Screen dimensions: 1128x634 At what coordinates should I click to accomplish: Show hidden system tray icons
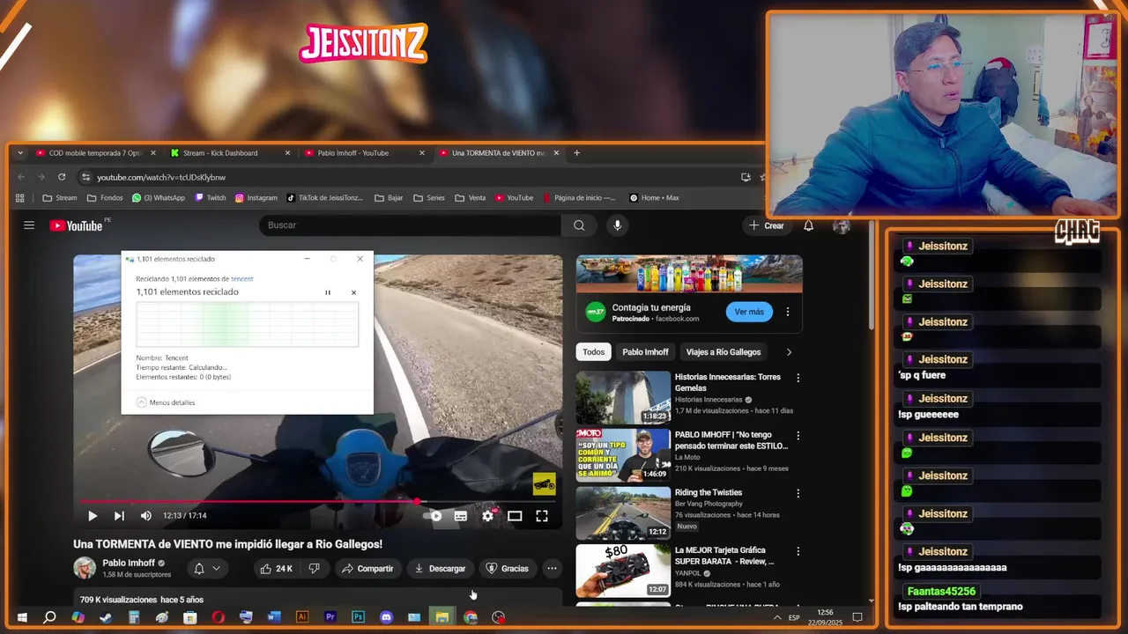click(777, 617)
